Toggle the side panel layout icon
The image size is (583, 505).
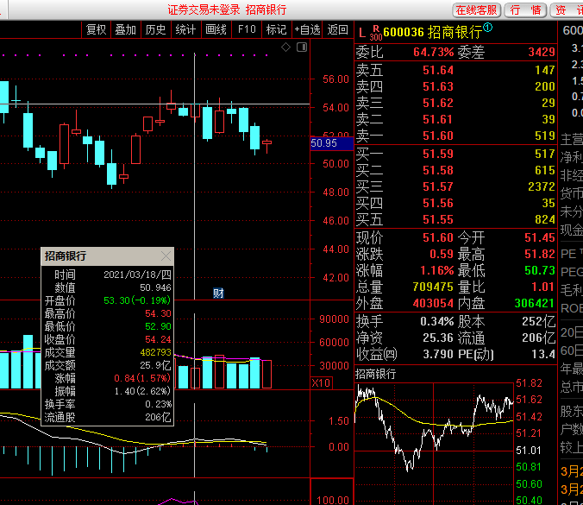[302, 47]
